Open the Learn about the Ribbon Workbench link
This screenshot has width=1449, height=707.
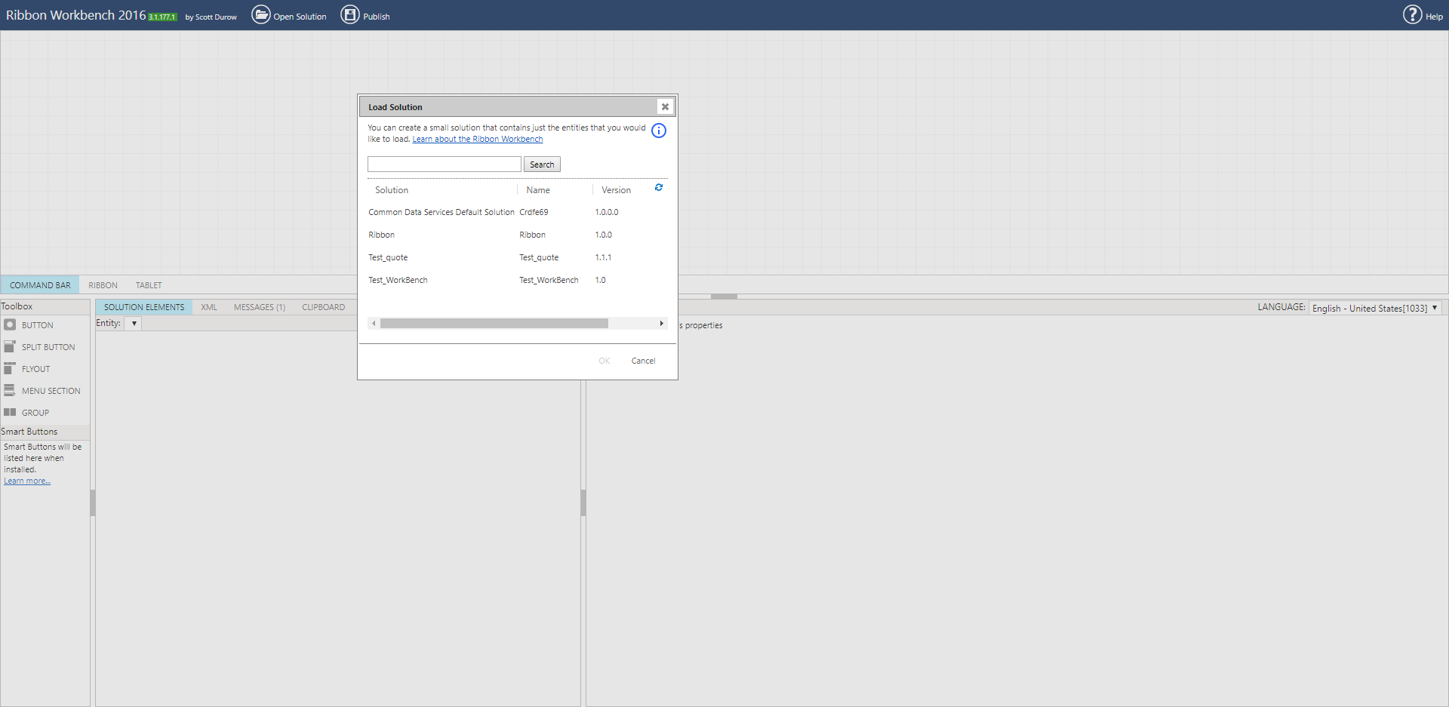(477, 139)
